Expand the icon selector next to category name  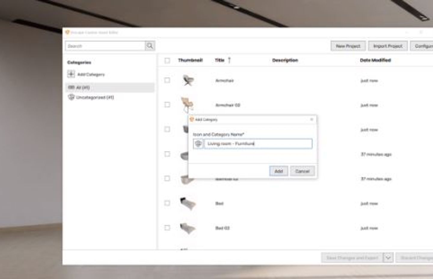199,144
